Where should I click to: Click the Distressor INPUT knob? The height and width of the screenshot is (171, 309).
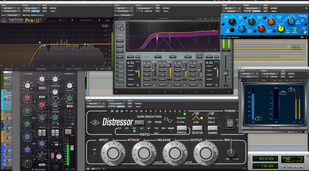point(113,153)
